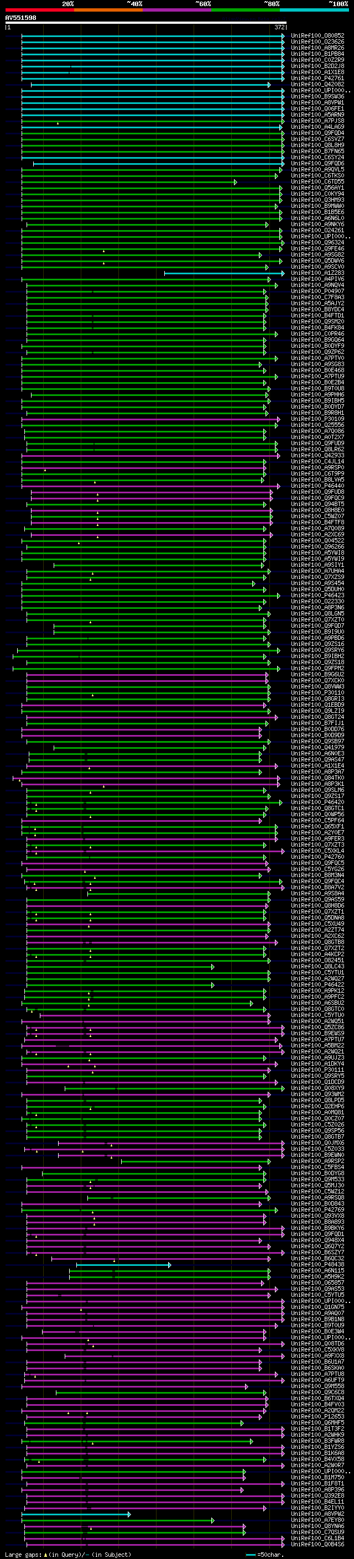Click the white AV551598 query bar
354x1559 pixels.
point(145,22)
